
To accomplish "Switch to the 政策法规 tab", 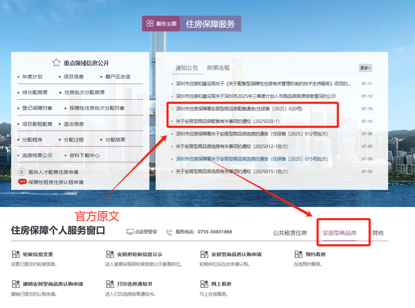I will [x=218, y=68].
